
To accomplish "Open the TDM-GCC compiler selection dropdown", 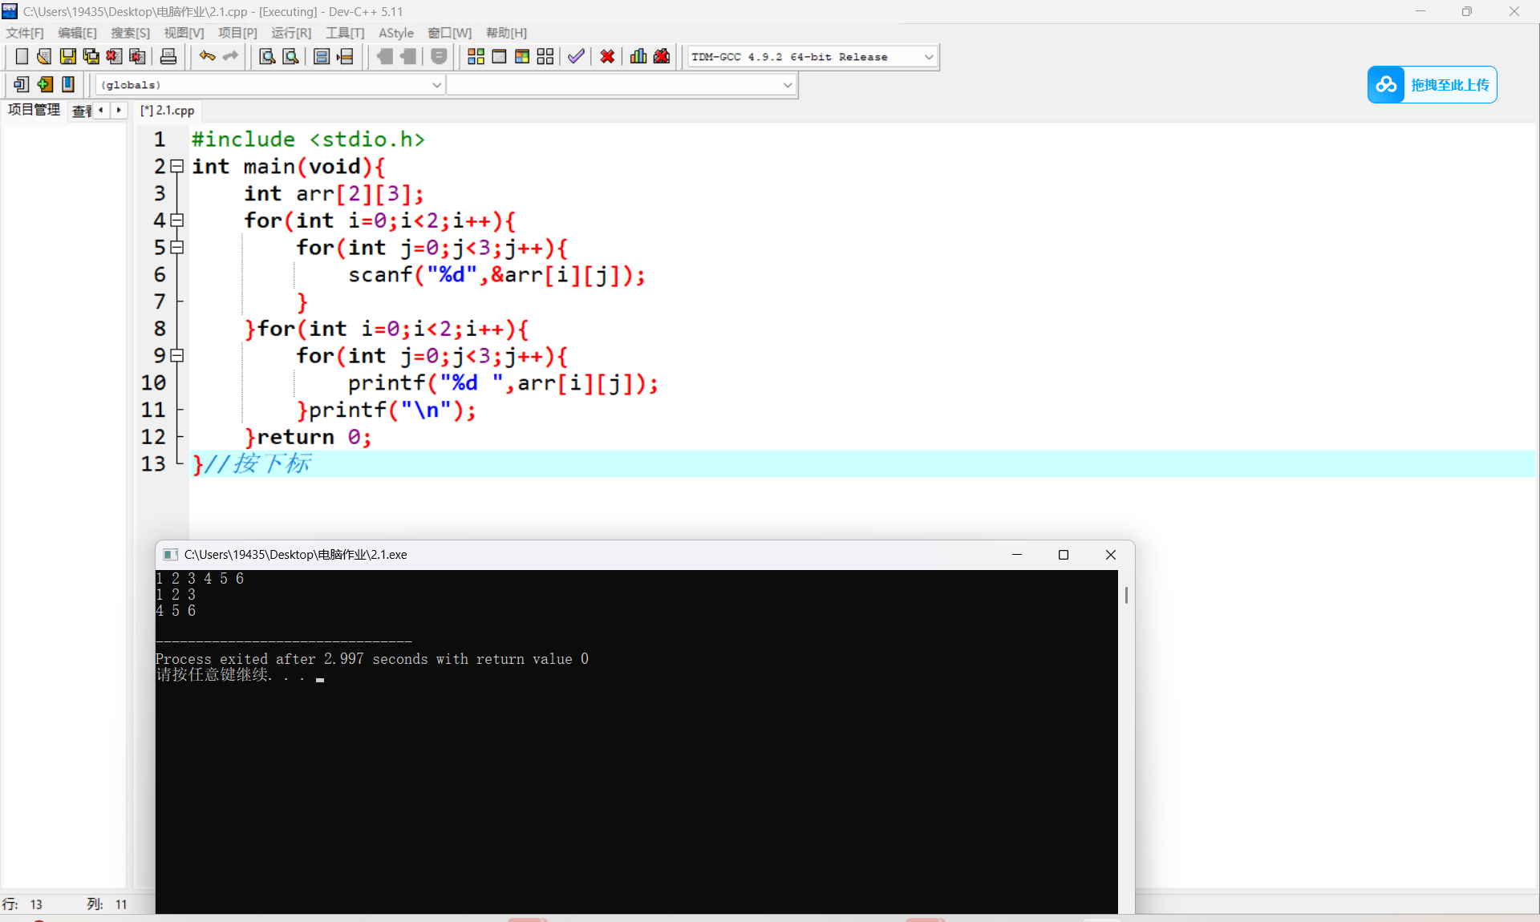I will (x=929, y=57).
